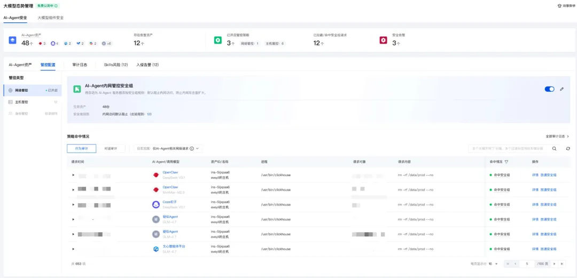
Task: Click OpenClaw logo in DeepSeek V3.1 row
Action: click(155, 174)
